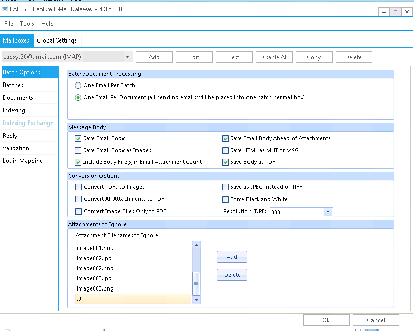414x331 pixels.
Task: Toggle Save Body as PDF checkbox
Action: [226, 162]
